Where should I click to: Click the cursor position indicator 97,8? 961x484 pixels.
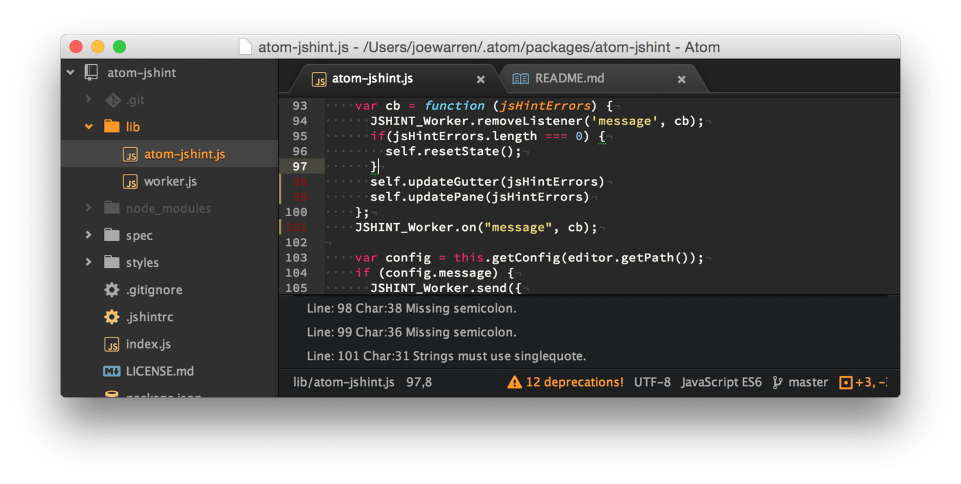[x=419, y=382]
